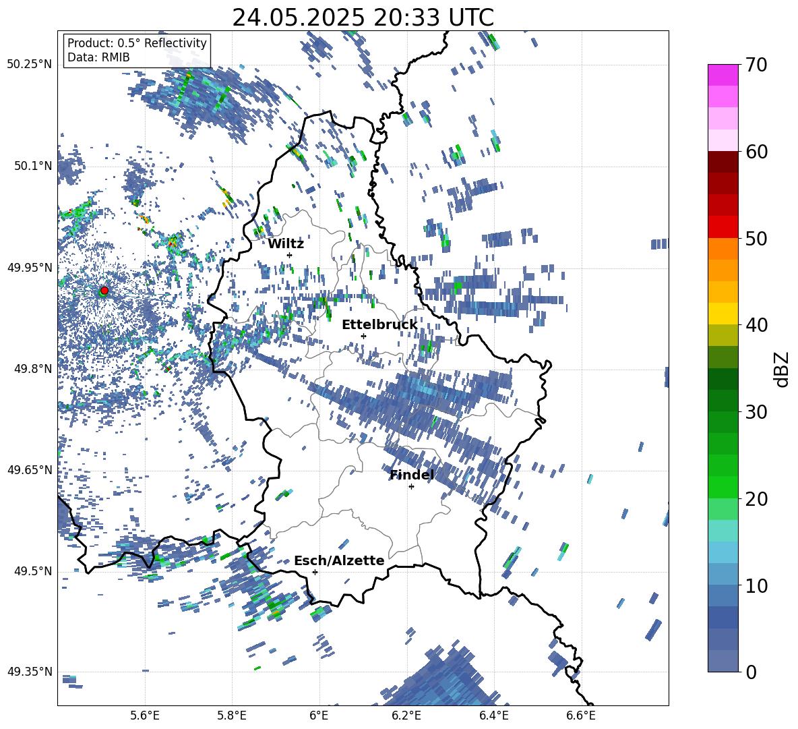This screenshot has width=798, height=729.
Task: Click the 5.8°E longitude label
Action: coord(232,716)
